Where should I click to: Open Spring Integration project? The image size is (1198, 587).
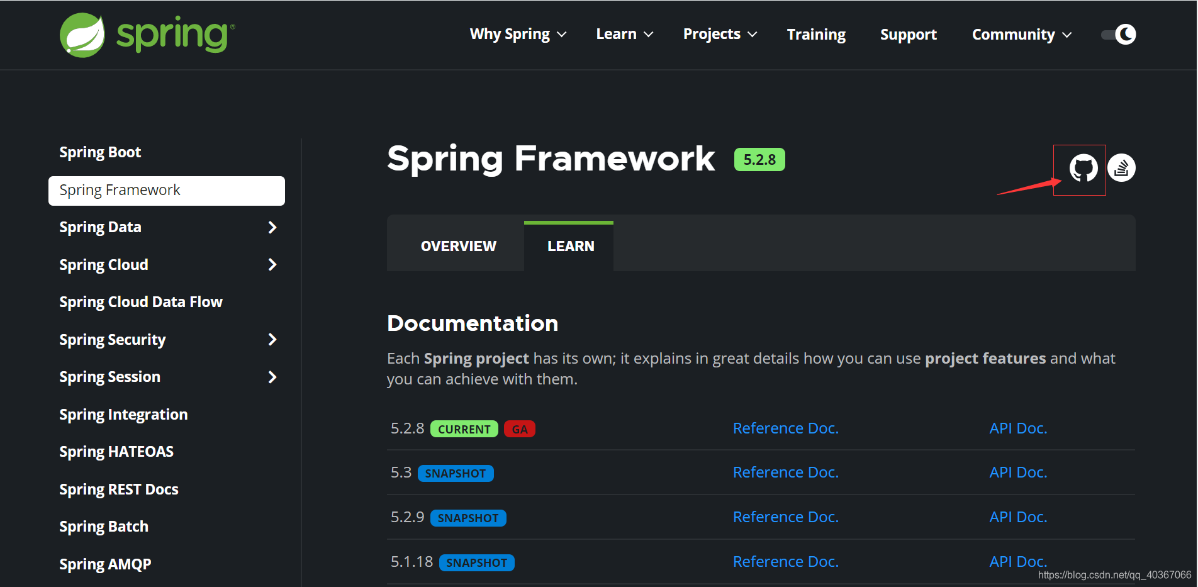click(123, 415)
